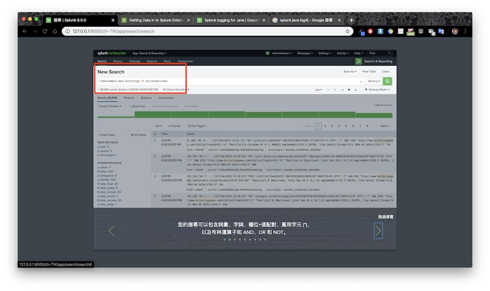
Task: Click the Splunk enterprise logo
Action: click(x=111, y=54)
